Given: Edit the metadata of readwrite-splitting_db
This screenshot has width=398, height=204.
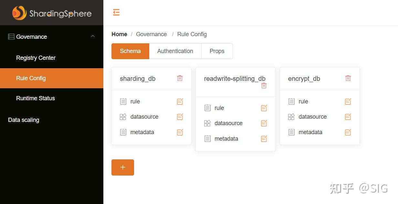Looking at the screenshot, I should click(x=264, y=139).
